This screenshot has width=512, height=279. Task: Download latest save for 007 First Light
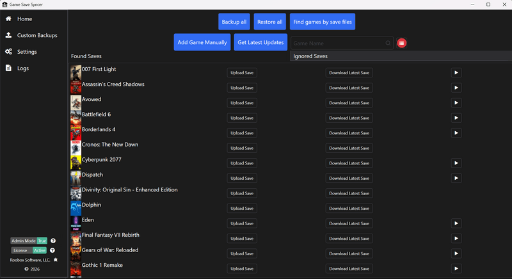pyautogui.click(x=349, y=73)
